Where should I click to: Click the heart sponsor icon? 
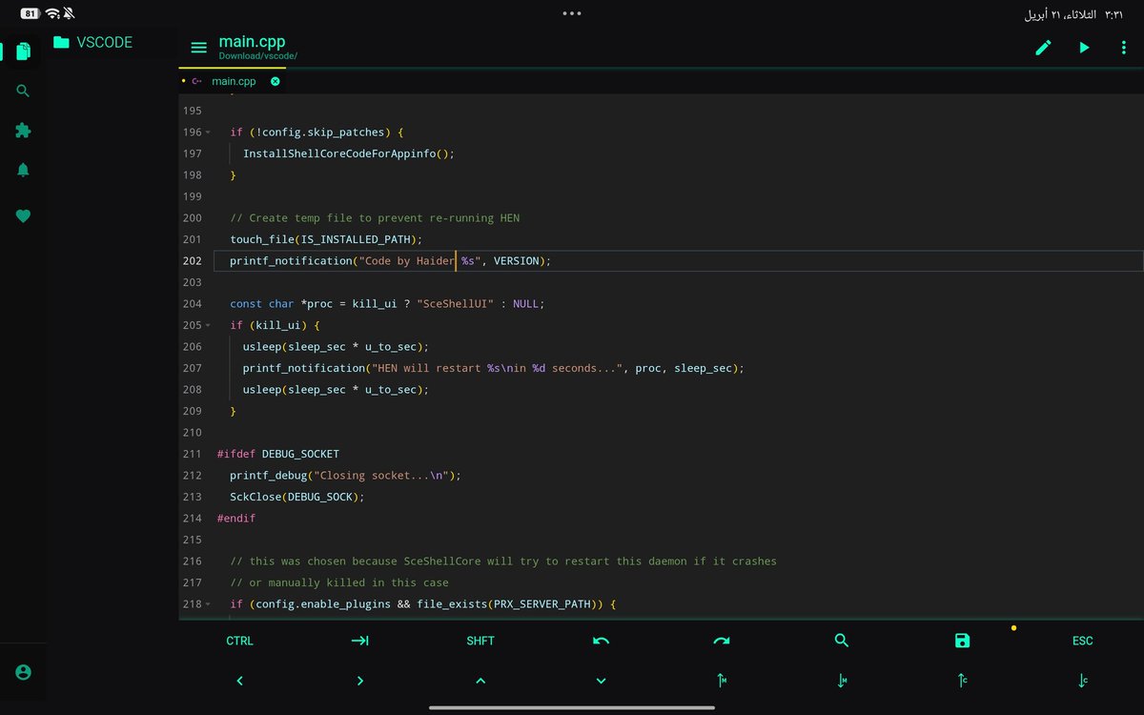pyautogui.click(x=23, y=216)
